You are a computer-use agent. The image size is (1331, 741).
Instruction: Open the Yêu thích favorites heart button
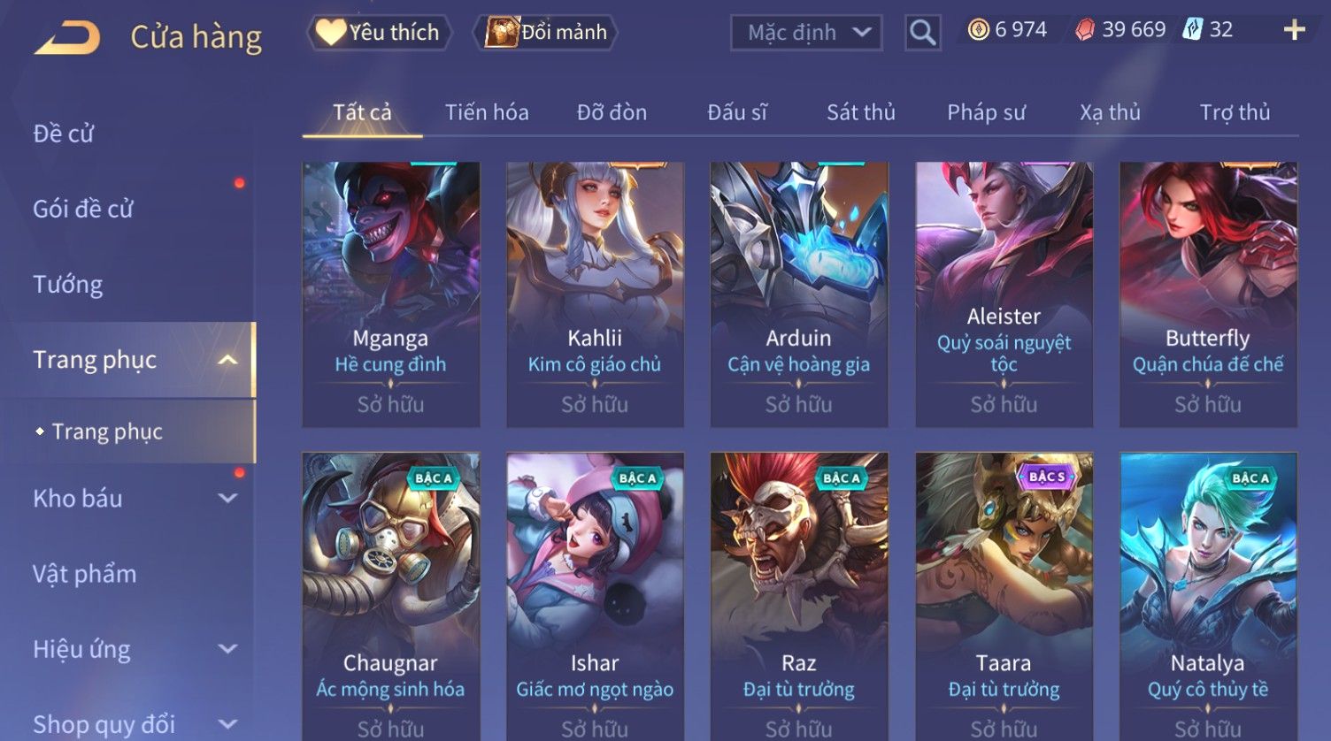pos(379,33)
